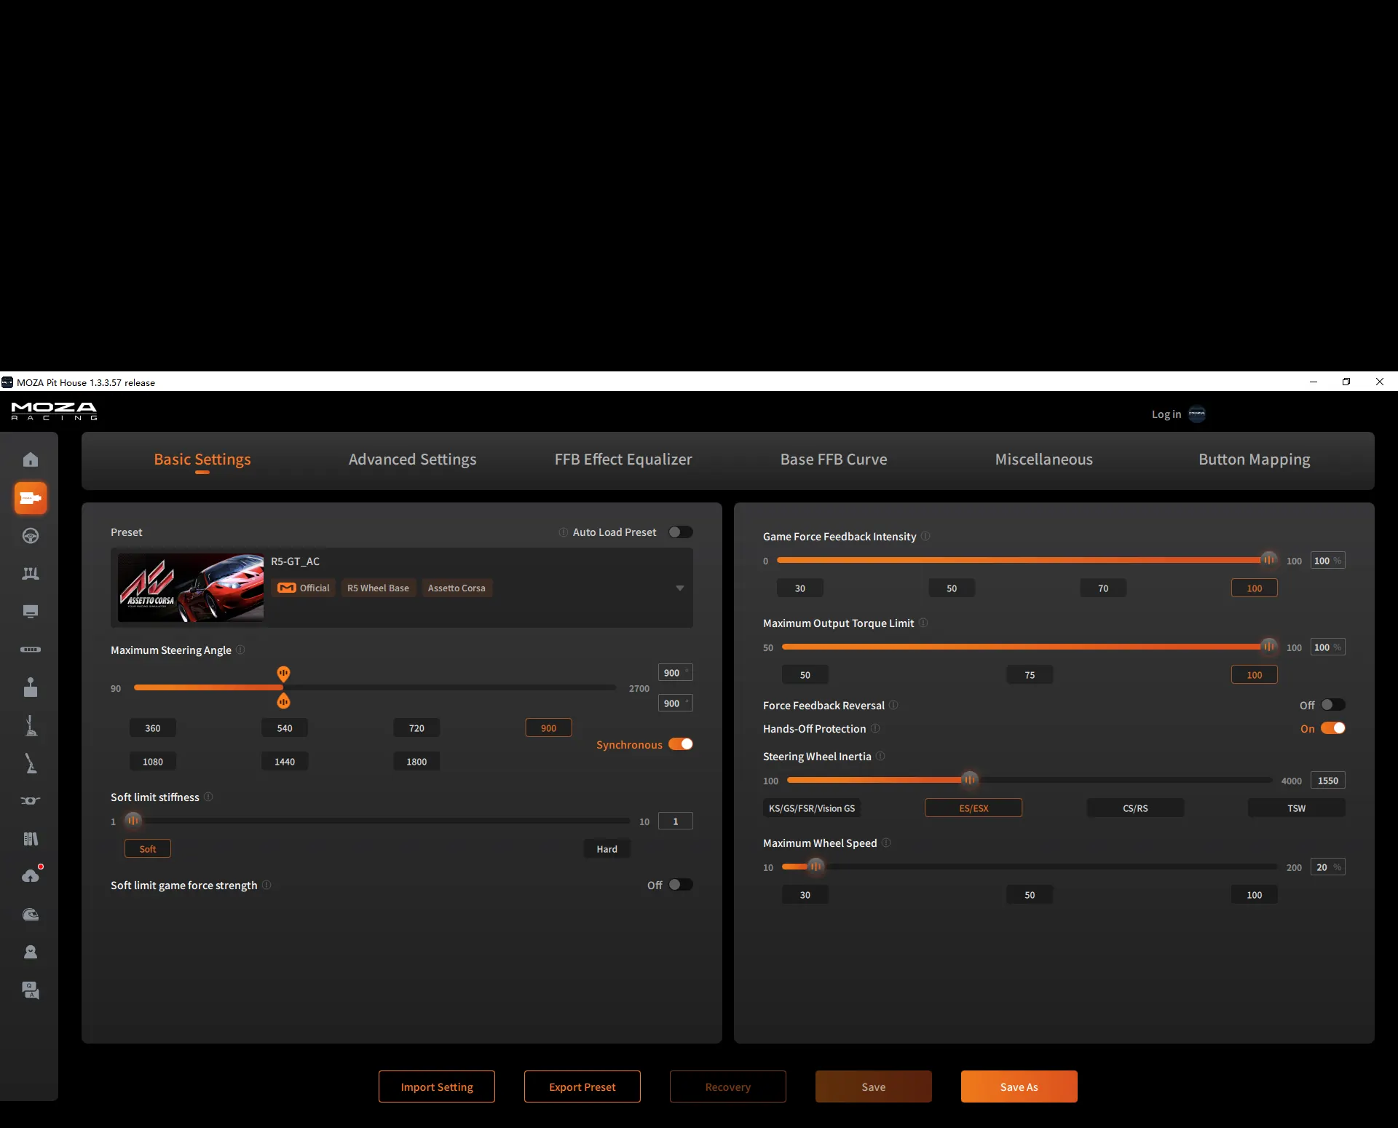
Task: Set soft limit stiffness to Hard
Action: point(607,849)
